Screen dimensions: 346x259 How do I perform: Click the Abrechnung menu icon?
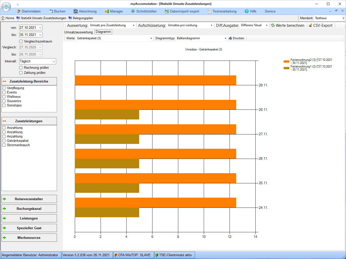pos(76,11)
